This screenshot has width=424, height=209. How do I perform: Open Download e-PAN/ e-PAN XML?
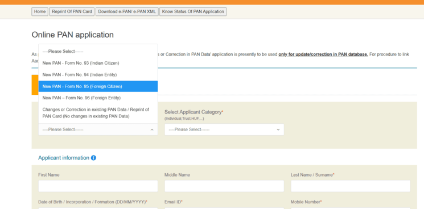click(127, 12)
